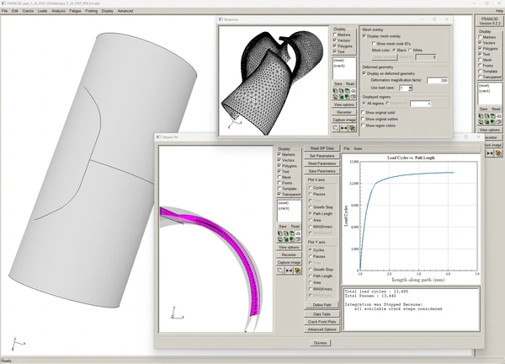
Task: Select zoom-box magnifier icon in Fatigue life window
Action: 280,270
